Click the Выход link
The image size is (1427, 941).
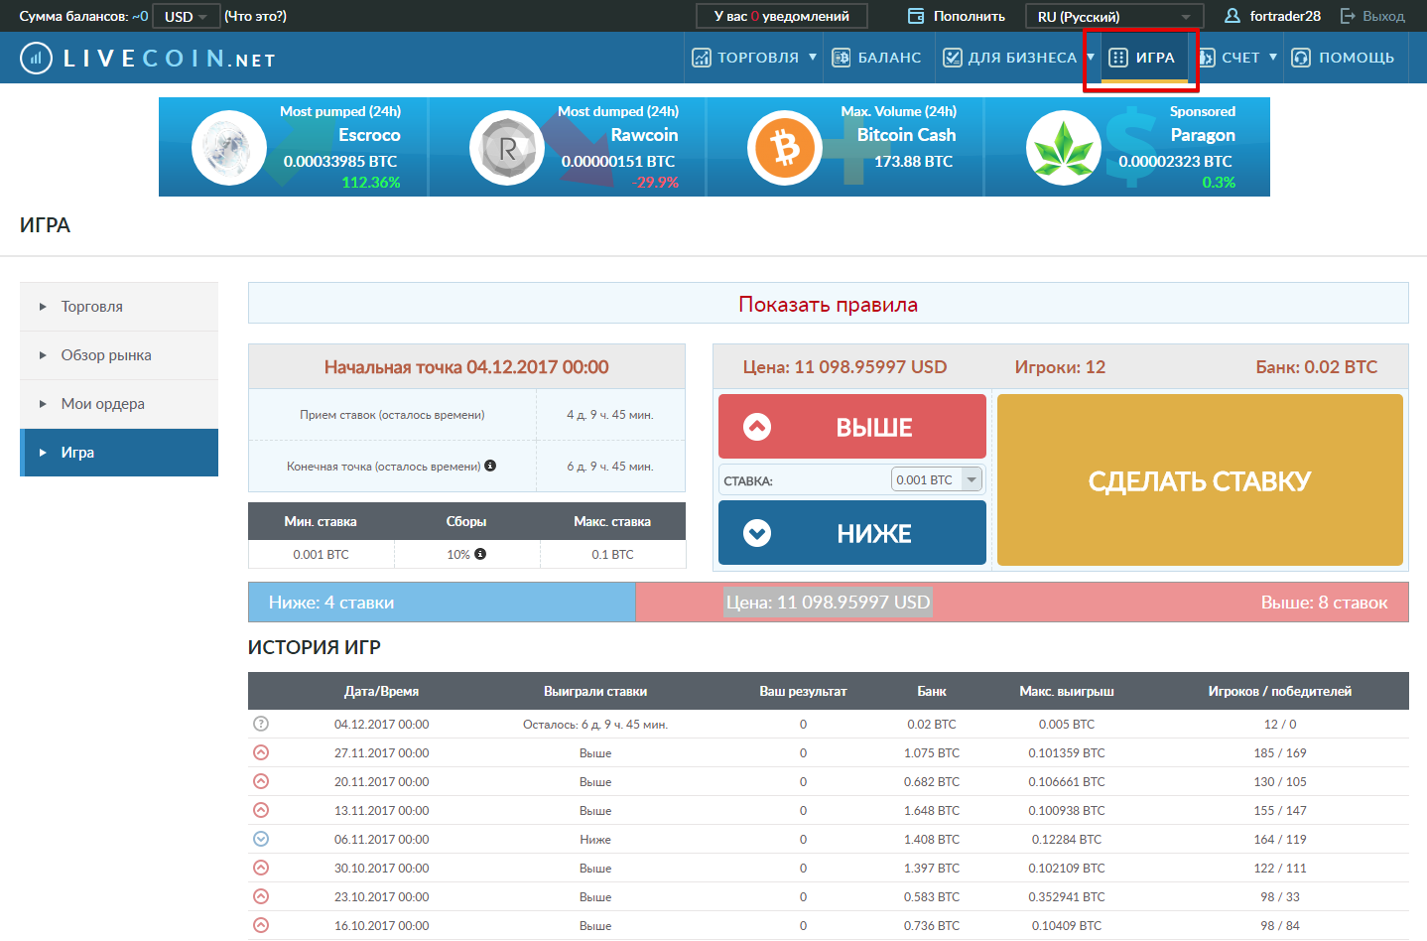pyautogui.click(x=1383, y=16)
